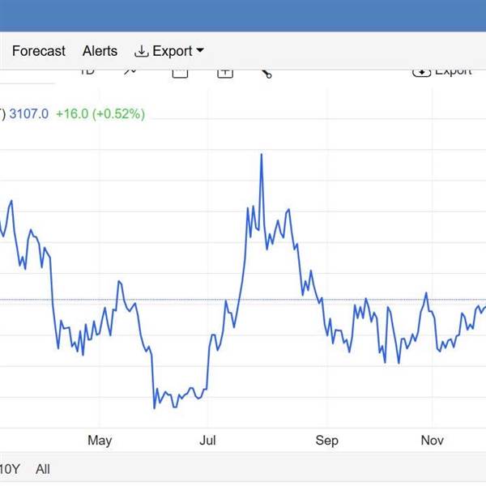Click the highest peak of the price line

point(262,154)
